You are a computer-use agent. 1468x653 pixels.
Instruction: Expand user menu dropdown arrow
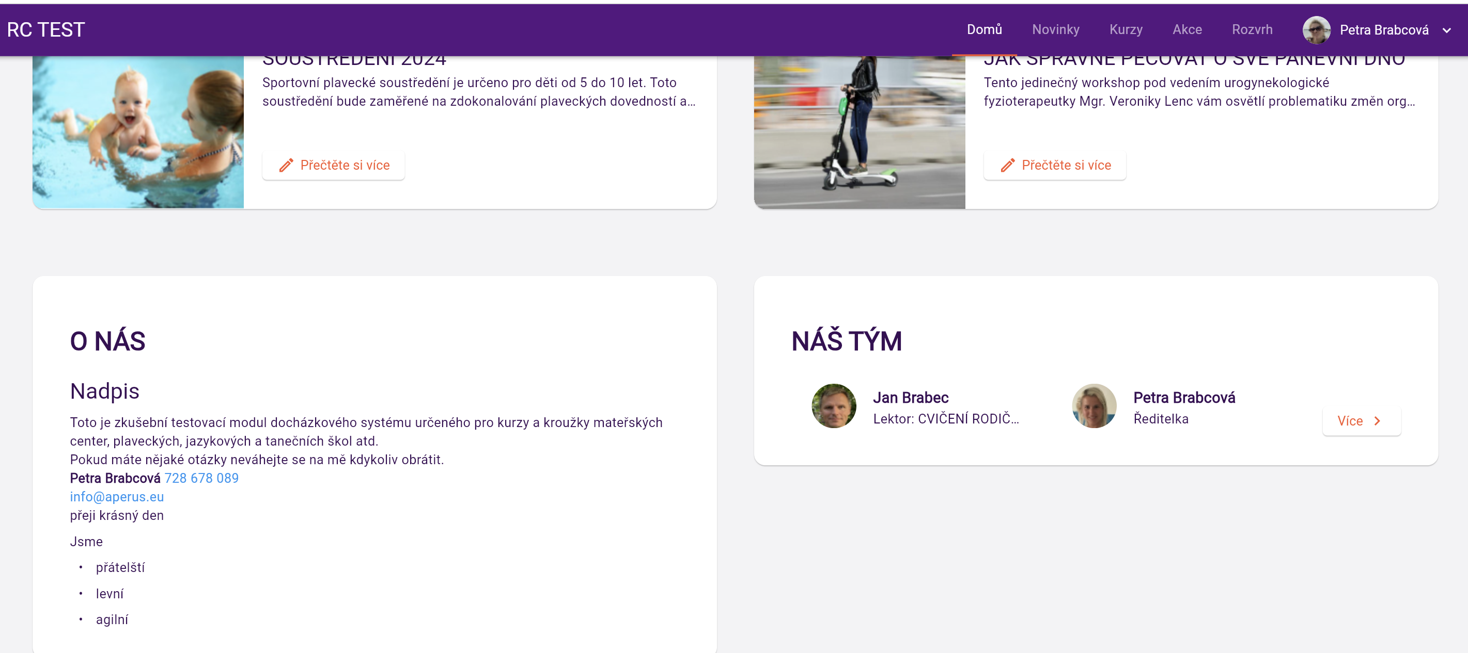point(1446,31)
